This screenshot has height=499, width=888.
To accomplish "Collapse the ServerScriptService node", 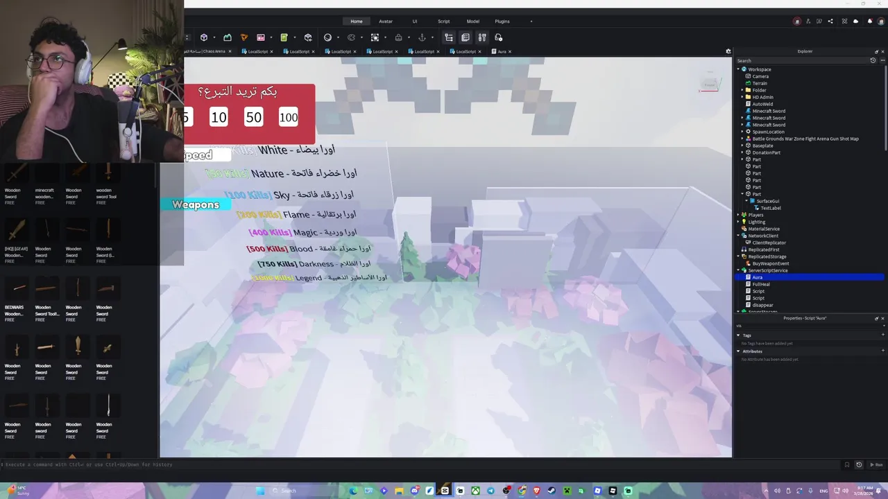I will point(738,270).
